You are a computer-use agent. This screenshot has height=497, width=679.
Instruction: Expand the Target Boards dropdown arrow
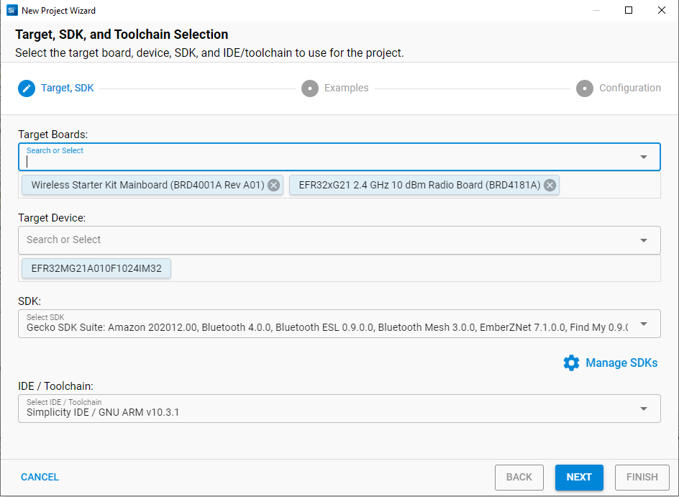tap(644, 157)
